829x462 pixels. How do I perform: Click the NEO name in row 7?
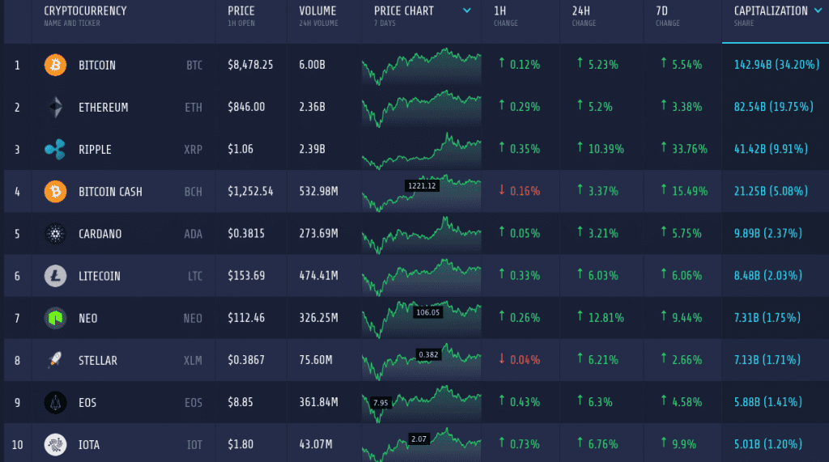(x=87, y=318)
